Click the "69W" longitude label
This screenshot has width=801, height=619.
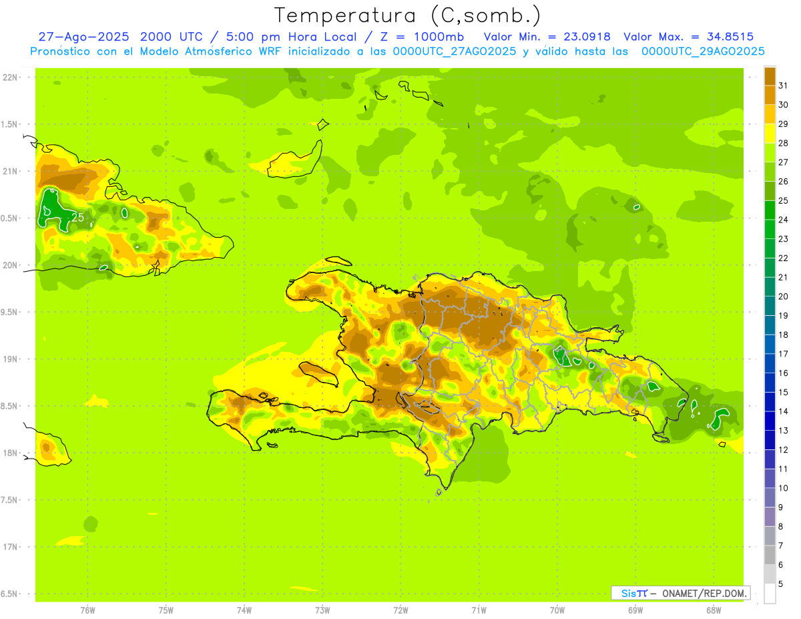click(x=635, y=610)
